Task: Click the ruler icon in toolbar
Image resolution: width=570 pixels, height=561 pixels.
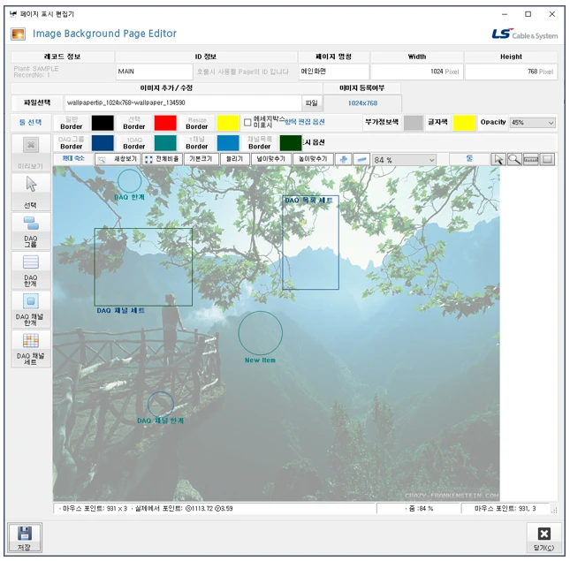Action: pyautogui.click(x=531, y=160)
